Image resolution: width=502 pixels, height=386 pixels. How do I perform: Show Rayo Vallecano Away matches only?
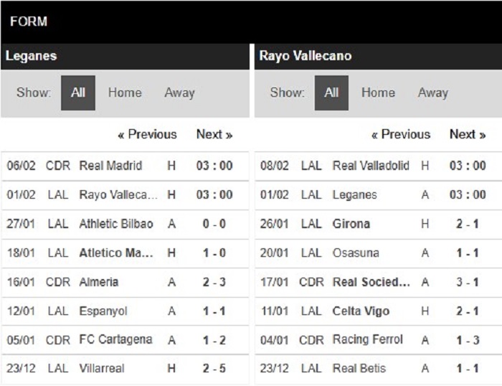433,93
